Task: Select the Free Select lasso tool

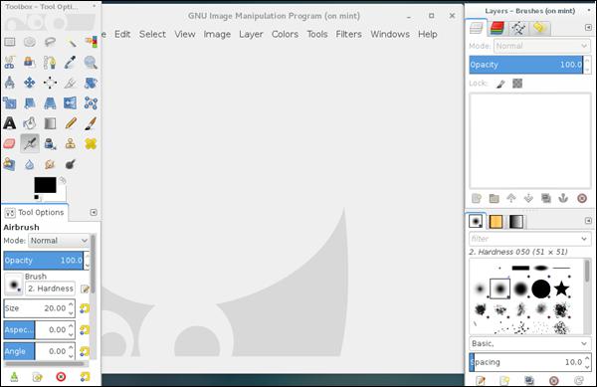Action: 50,42
